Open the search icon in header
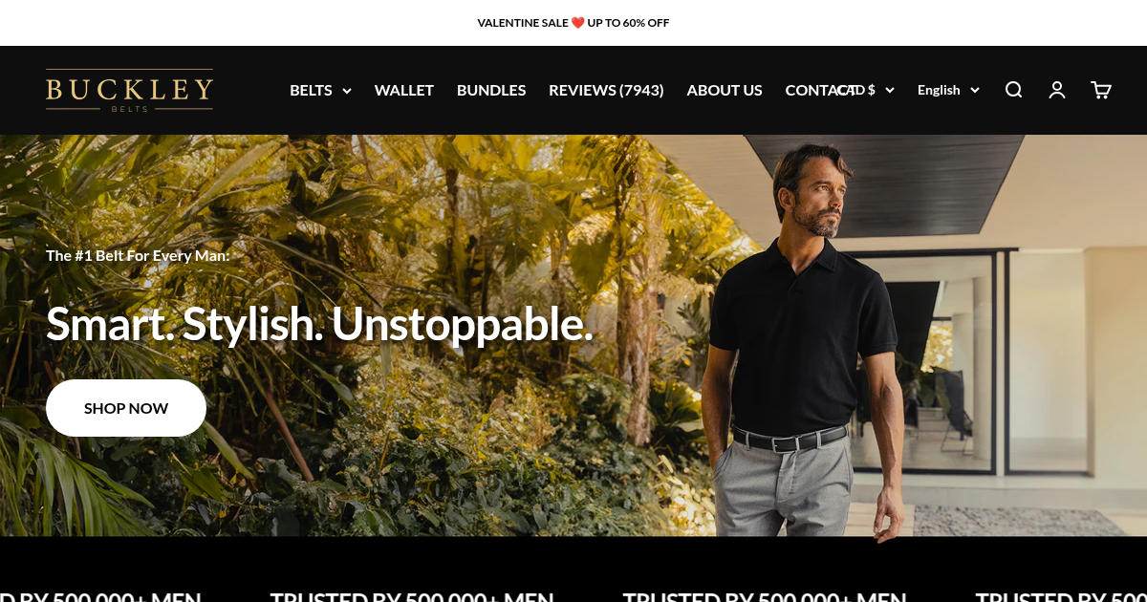The width and height of the screenshot is (1147, 602). pyautogui.click(x=1014, y=90)
